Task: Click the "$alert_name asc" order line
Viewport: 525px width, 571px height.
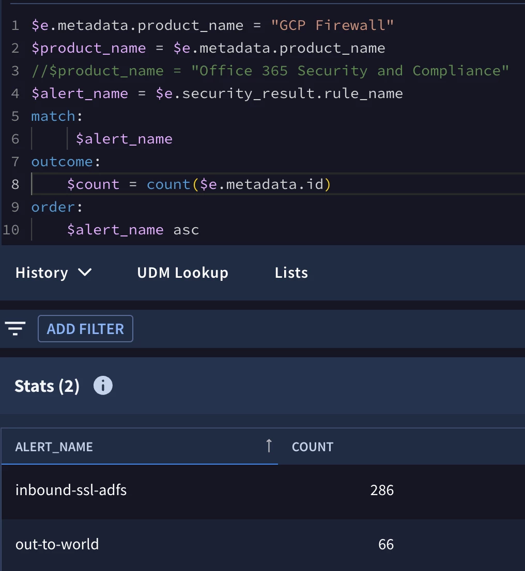Action: [x=133, y=230]
